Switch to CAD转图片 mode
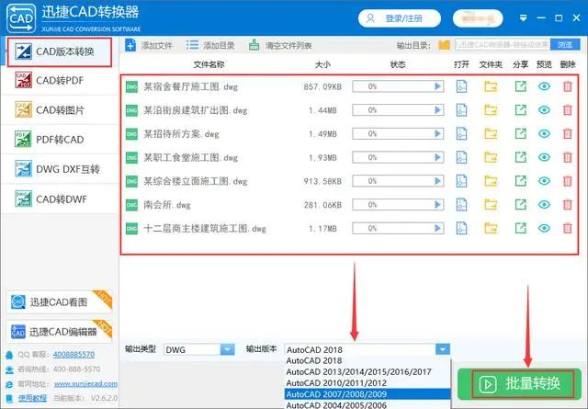The image size is (588, 409). 60,110
